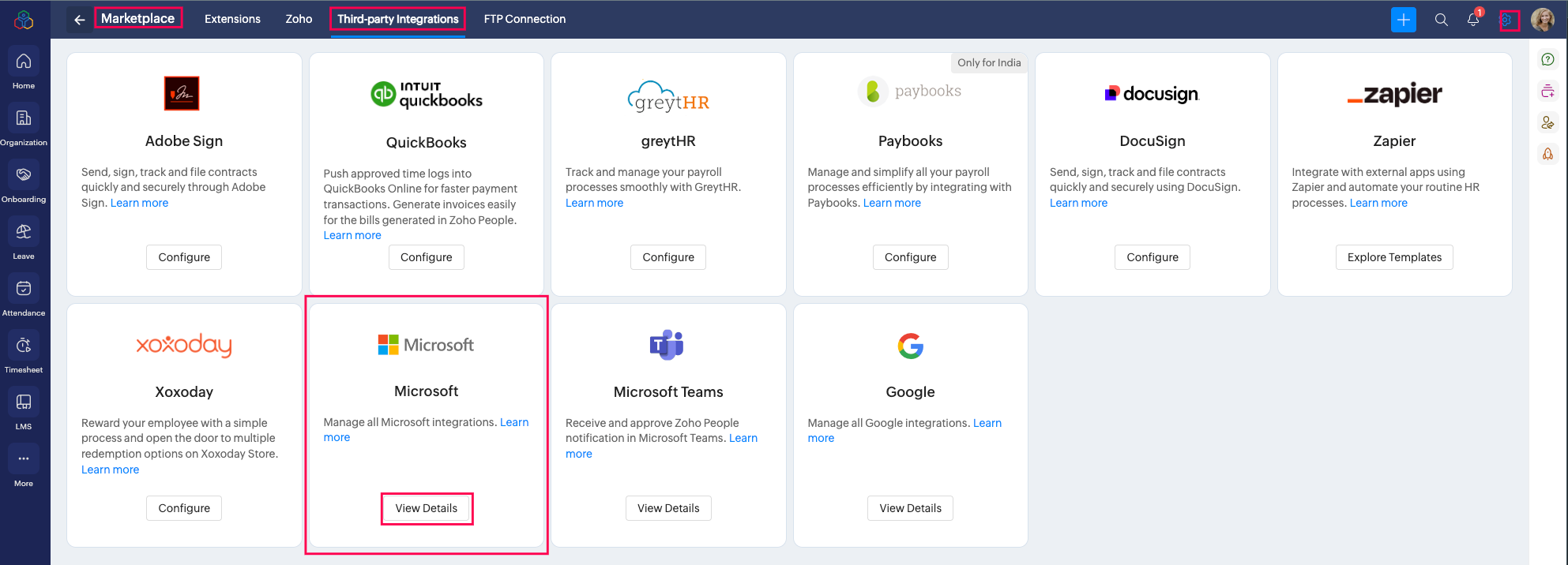Open Learn more link for Adobe Sign
1568x565 pixels.
139,203
